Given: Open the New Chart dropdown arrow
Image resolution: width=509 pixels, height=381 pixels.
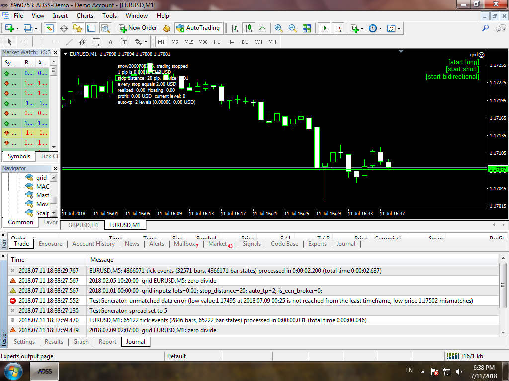Looking at the screenshot, I should (17, 28).
